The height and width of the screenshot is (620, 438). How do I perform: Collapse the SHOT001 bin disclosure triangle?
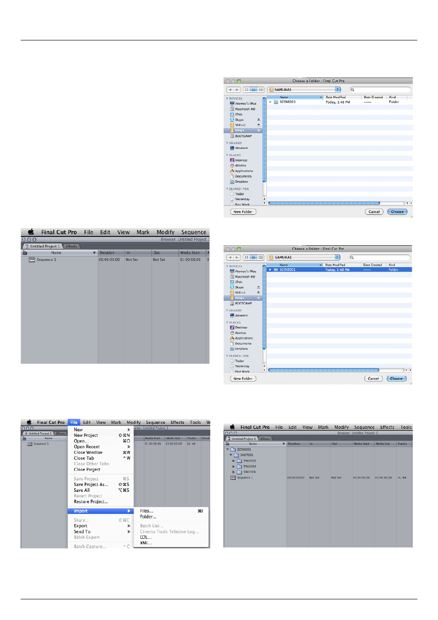(231, 455)
